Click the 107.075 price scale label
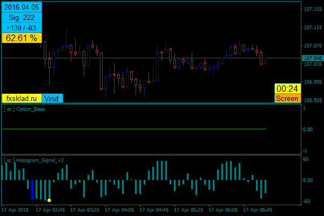Image resolution: width=324 pixels, height=216 pixels. tap(313, 46)
